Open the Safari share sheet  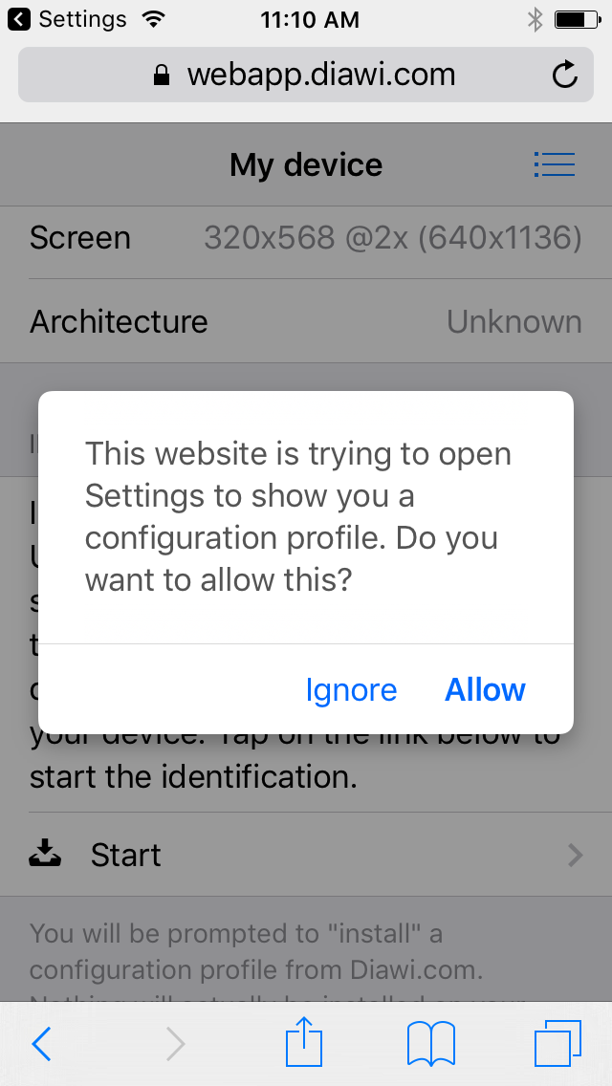tap(303, 1043)
